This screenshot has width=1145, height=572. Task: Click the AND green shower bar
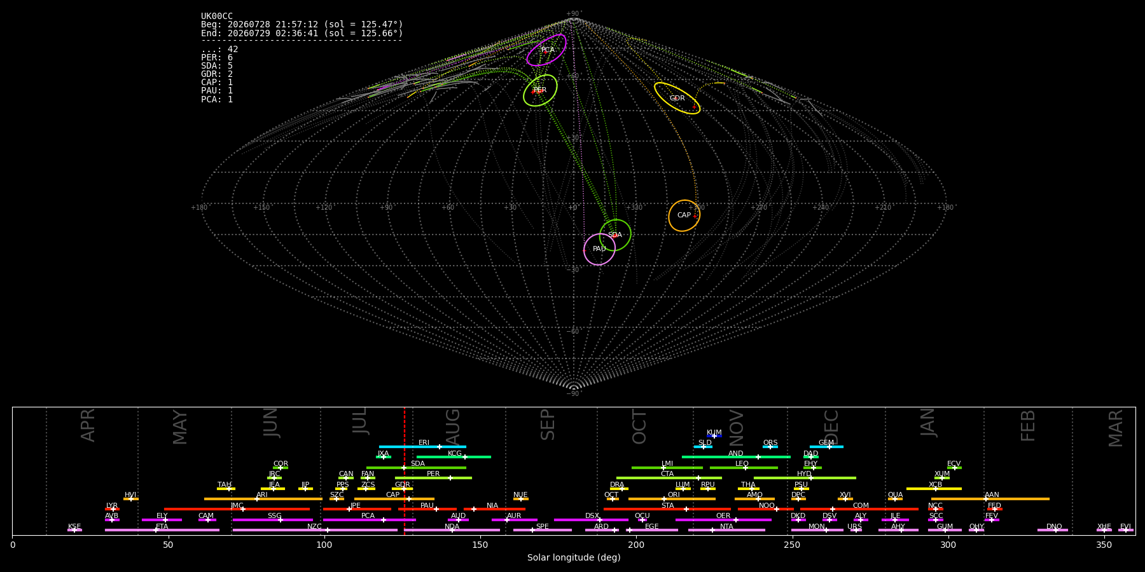(x=736, y=457)
